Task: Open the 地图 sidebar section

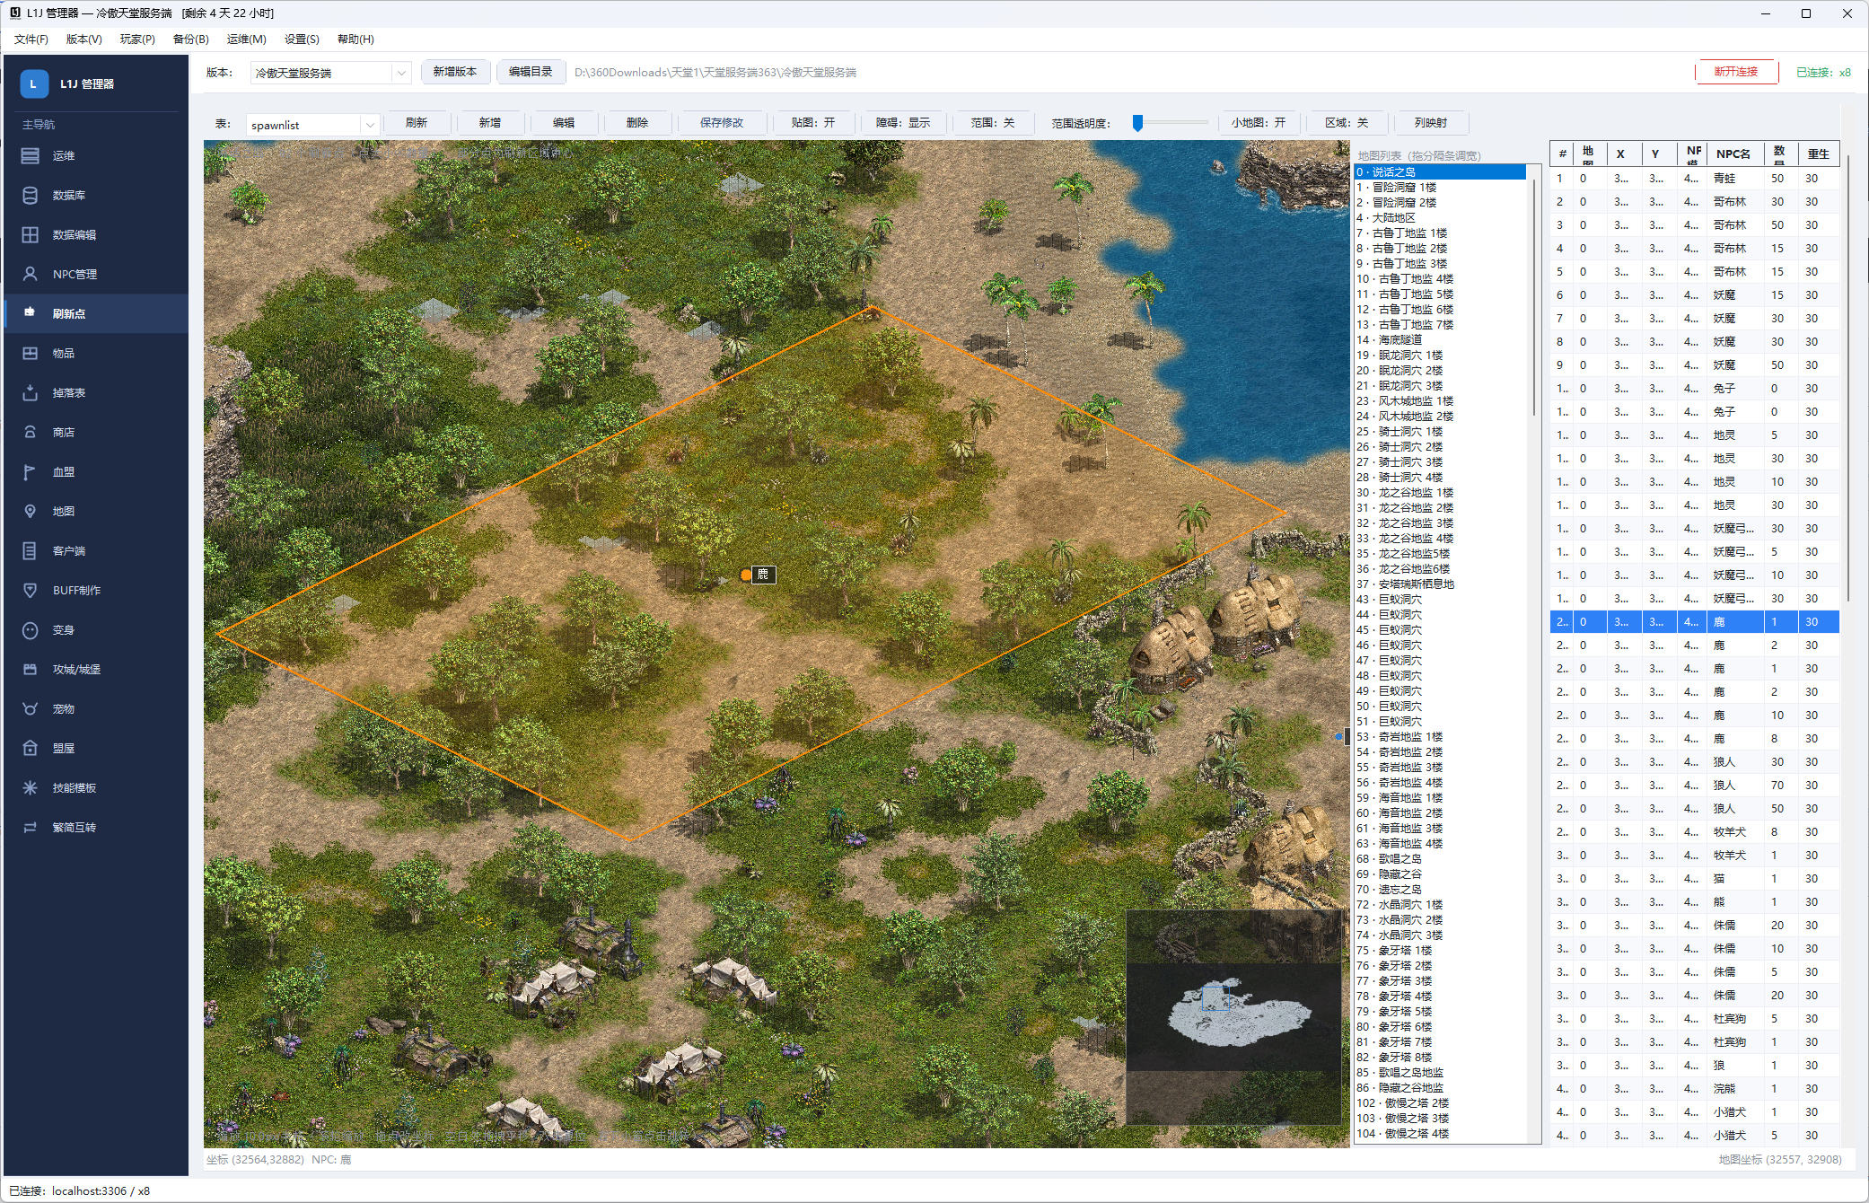Action: (96, 512)
